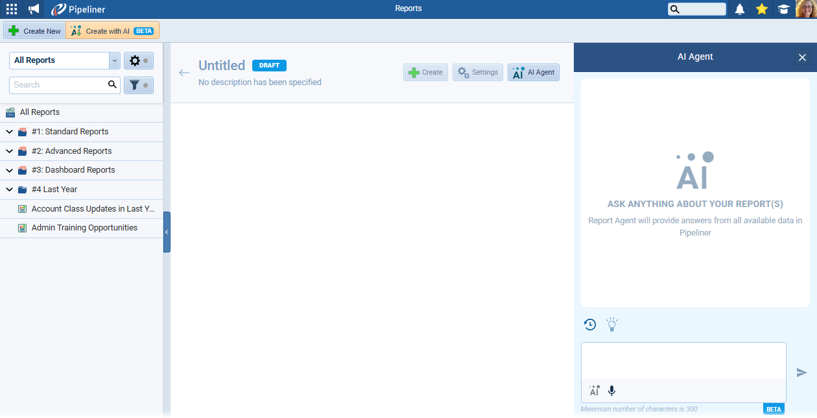Click the megaphone announcements icon
This screenshot has height=418, width=817.
[x=34, y=9]
